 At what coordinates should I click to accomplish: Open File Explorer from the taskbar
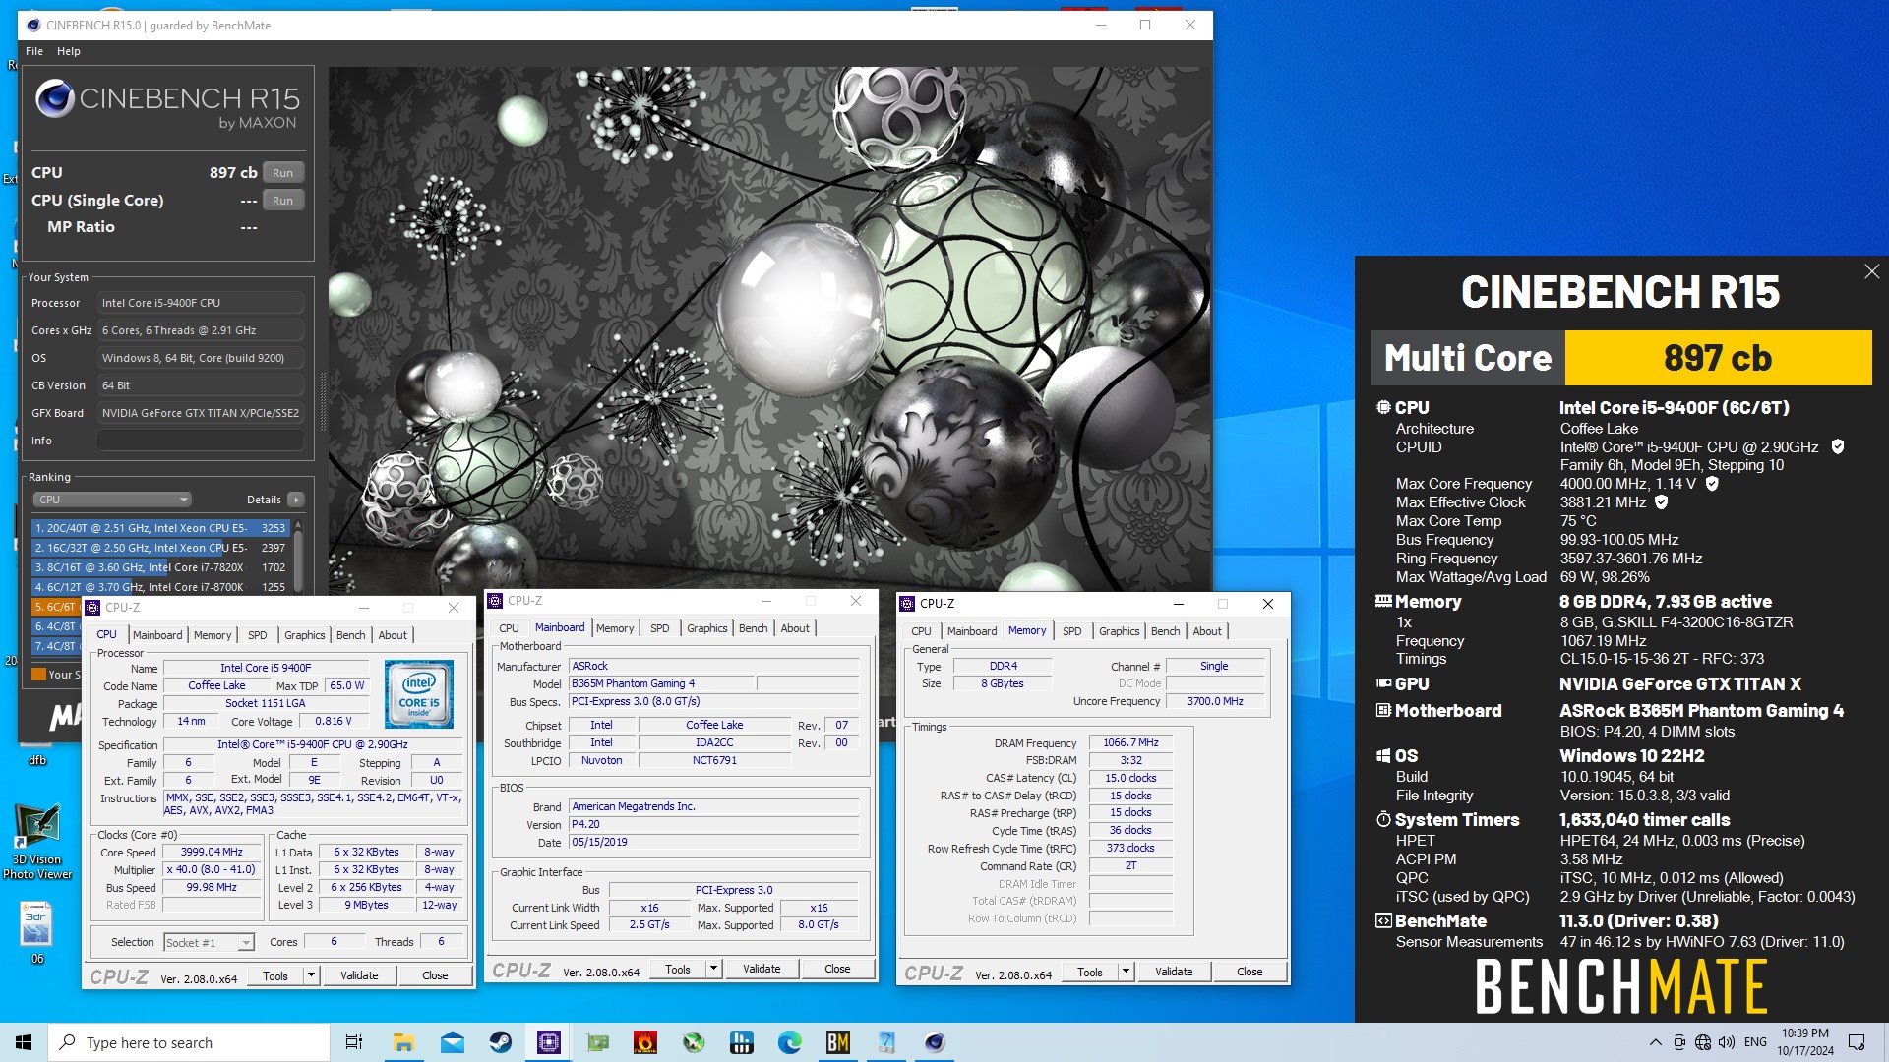point(403,1042)
